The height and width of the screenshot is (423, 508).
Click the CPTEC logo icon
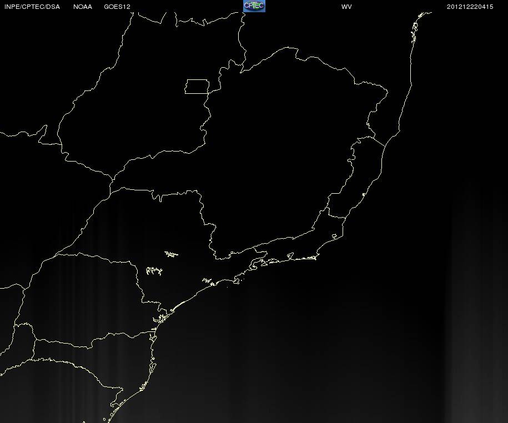(254, 6)
